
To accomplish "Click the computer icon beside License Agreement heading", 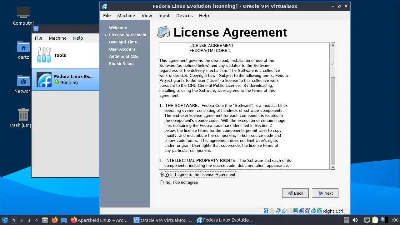I will [x=163, y=32].
